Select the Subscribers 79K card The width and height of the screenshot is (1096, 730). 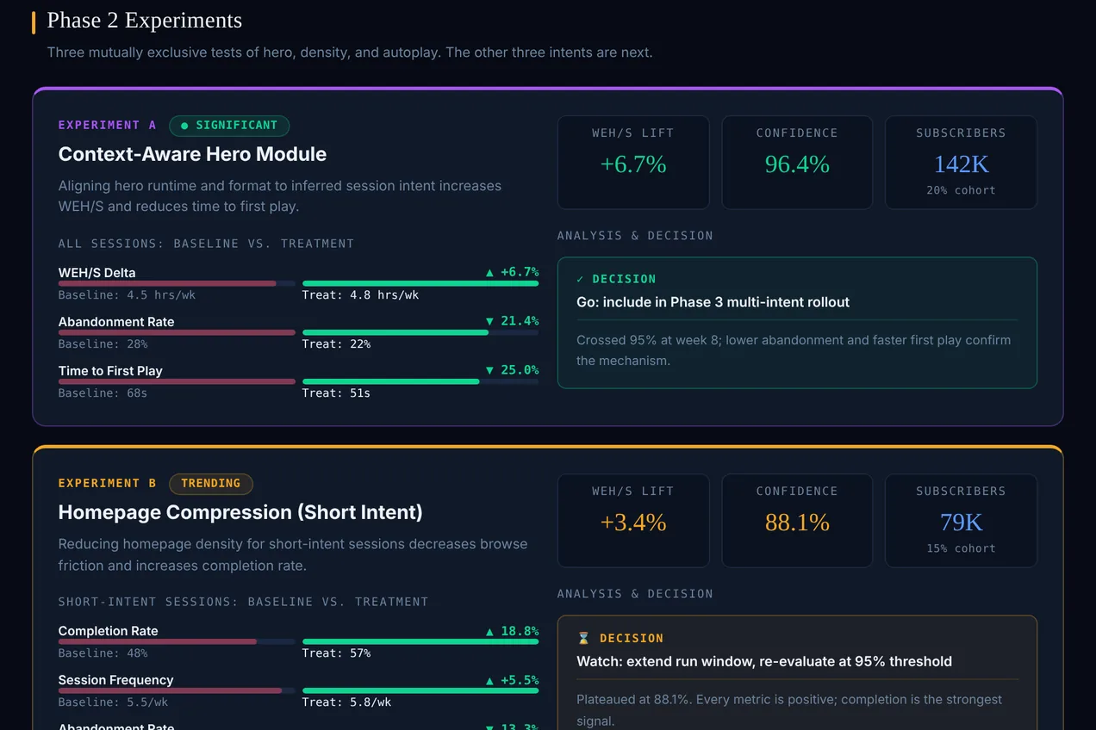(x=961, y=521)
